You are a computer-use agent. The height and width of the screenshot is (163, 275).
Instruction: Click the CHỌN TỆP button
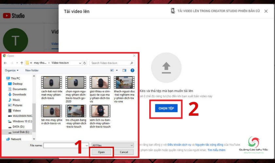(x=166, y=108)
